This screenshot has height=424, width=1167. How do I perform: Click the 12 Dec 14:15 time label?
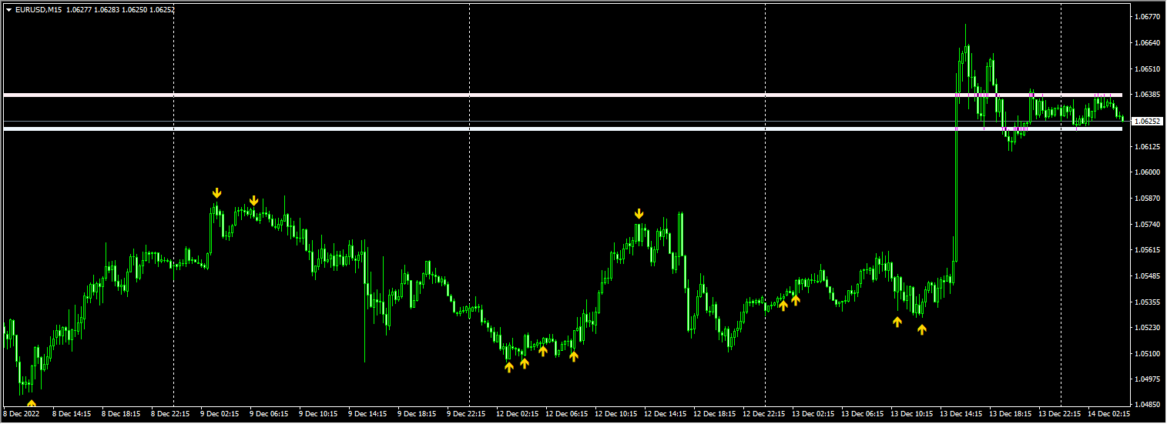(x=665, y=414)
